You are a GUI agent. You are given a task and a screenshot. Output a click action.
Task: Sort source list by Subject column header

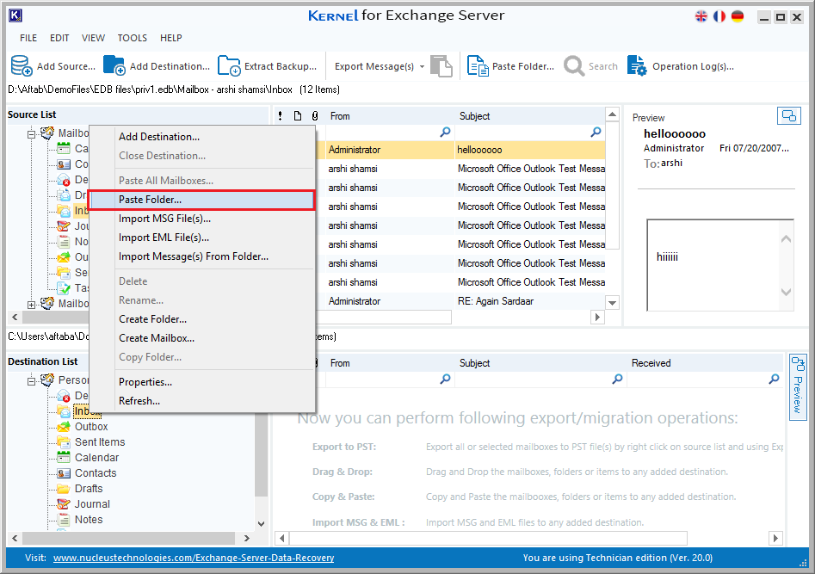pyautogui.click(x=530, y=116)
